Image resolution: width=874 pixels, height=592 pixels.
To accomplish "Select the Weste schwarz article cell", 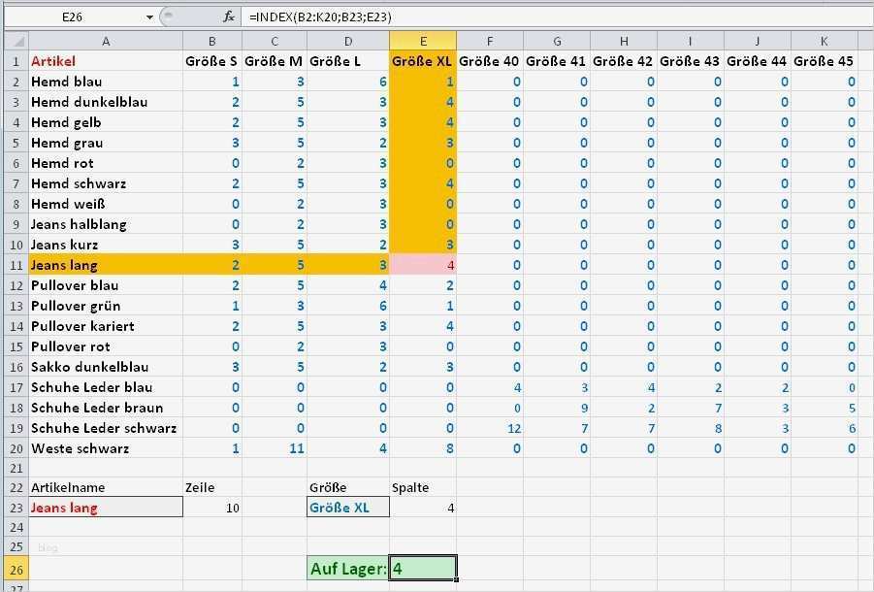I will [x=105, y=448].
